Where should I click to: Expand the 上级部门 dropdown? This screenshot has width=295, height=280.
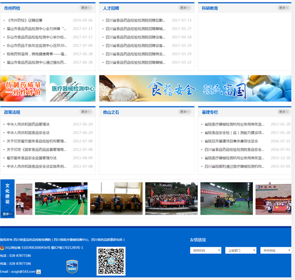tap(241, 251)
